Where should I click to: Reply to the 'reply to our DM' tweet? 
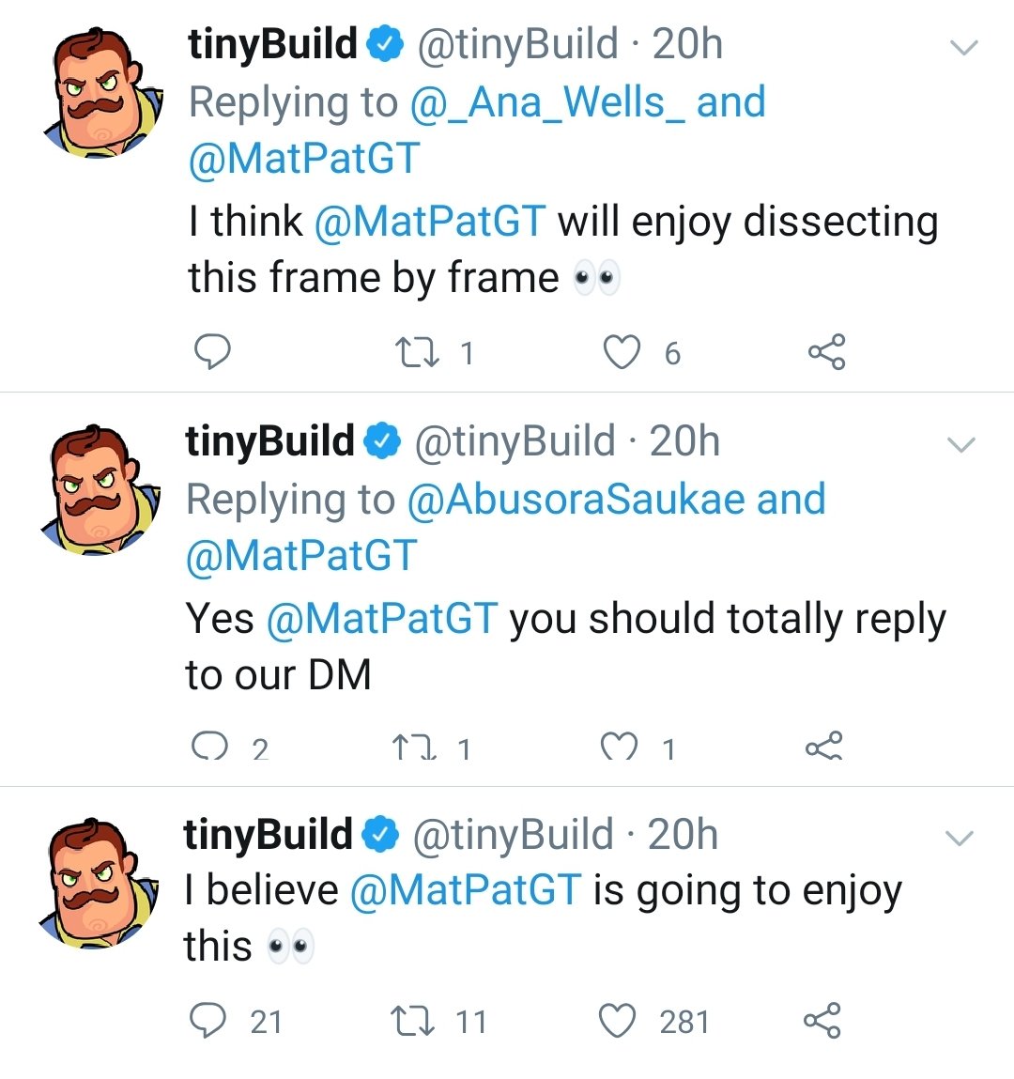pyautogui.click(x=209, y=747)
